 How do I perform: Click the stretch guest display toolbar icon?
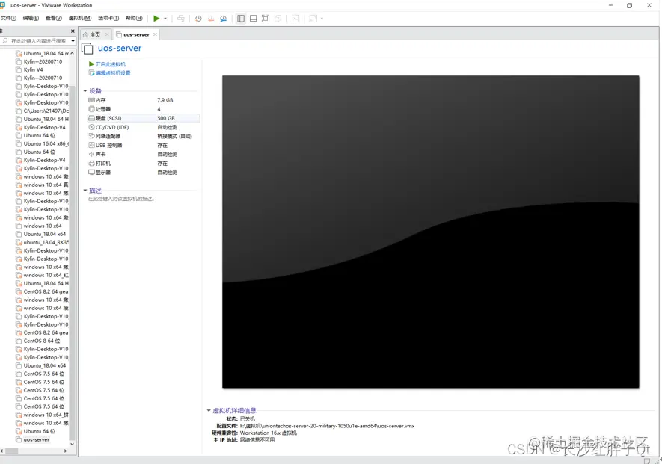click(x=313, y=19)
